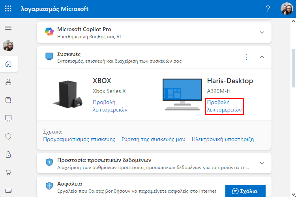Screen dimensions: 296x197
Task: Click the Σχόλια feedback button
Action: (x=245, y=191)
